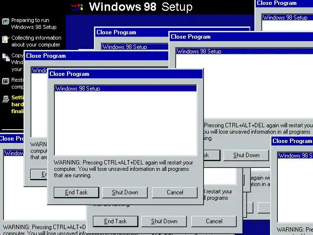Select 'Windows 98 Setup' in the top-right corner dialog
313x235 pixels.
click(x=288, y=18)
